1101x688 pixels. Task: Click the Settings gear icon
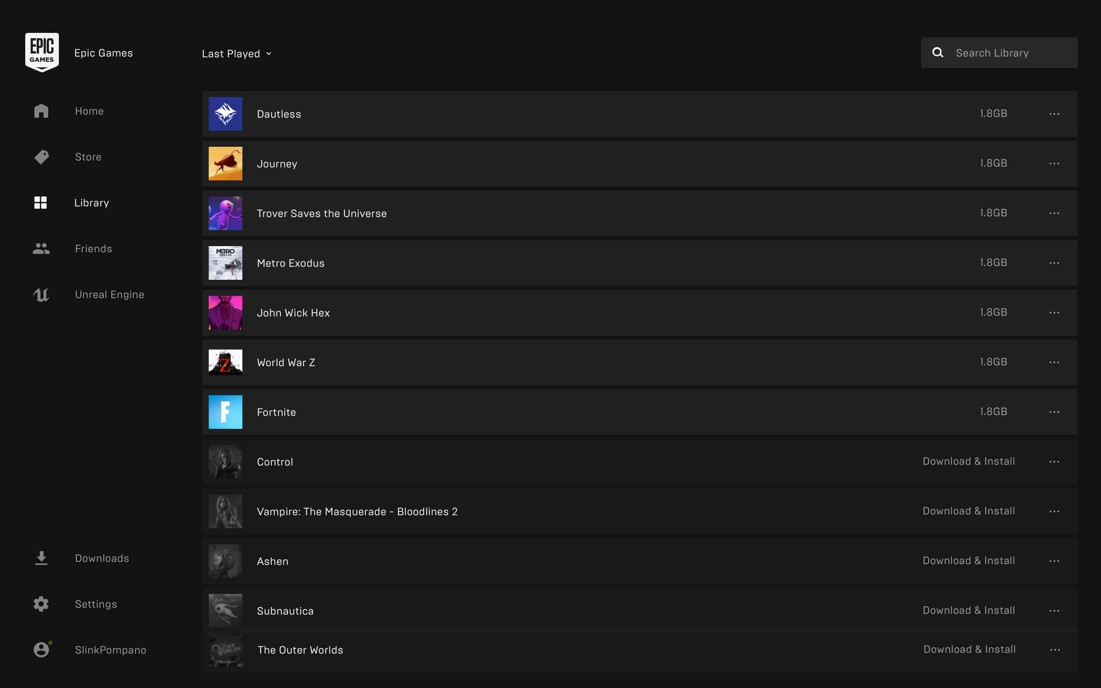coord(41,604)
